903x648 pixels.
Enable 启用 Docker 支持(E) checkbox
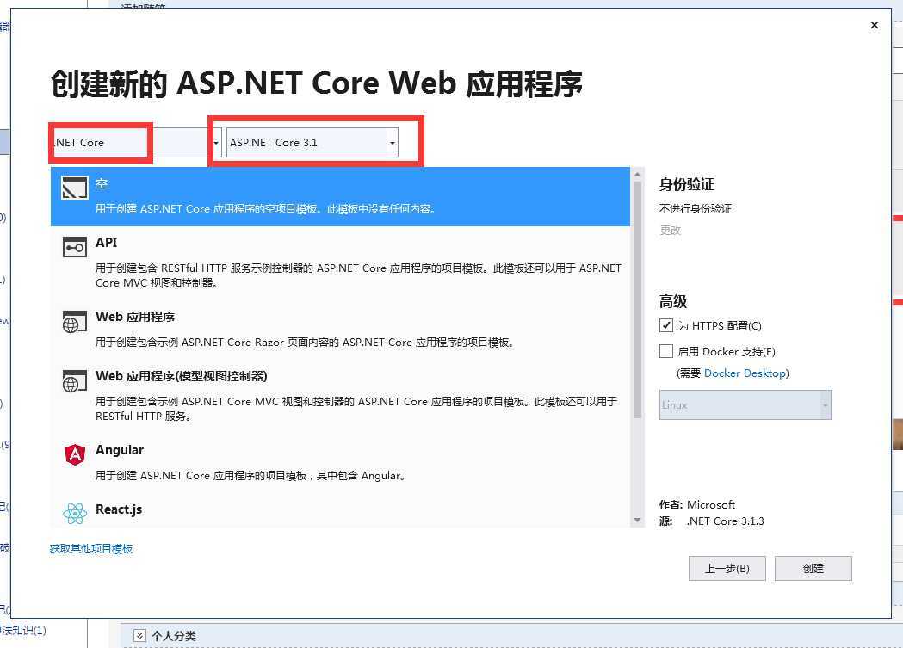click(665, 351)
